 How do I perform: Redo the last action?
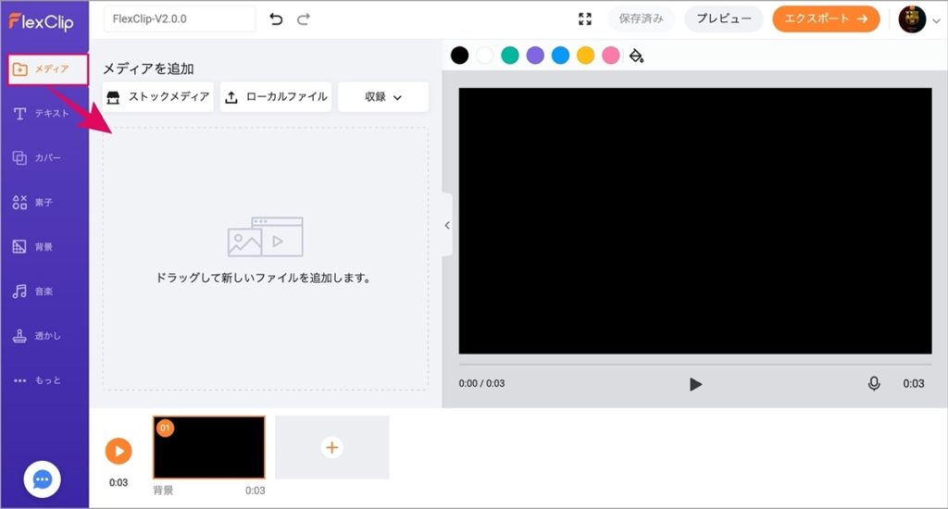(x=304, y=19)
